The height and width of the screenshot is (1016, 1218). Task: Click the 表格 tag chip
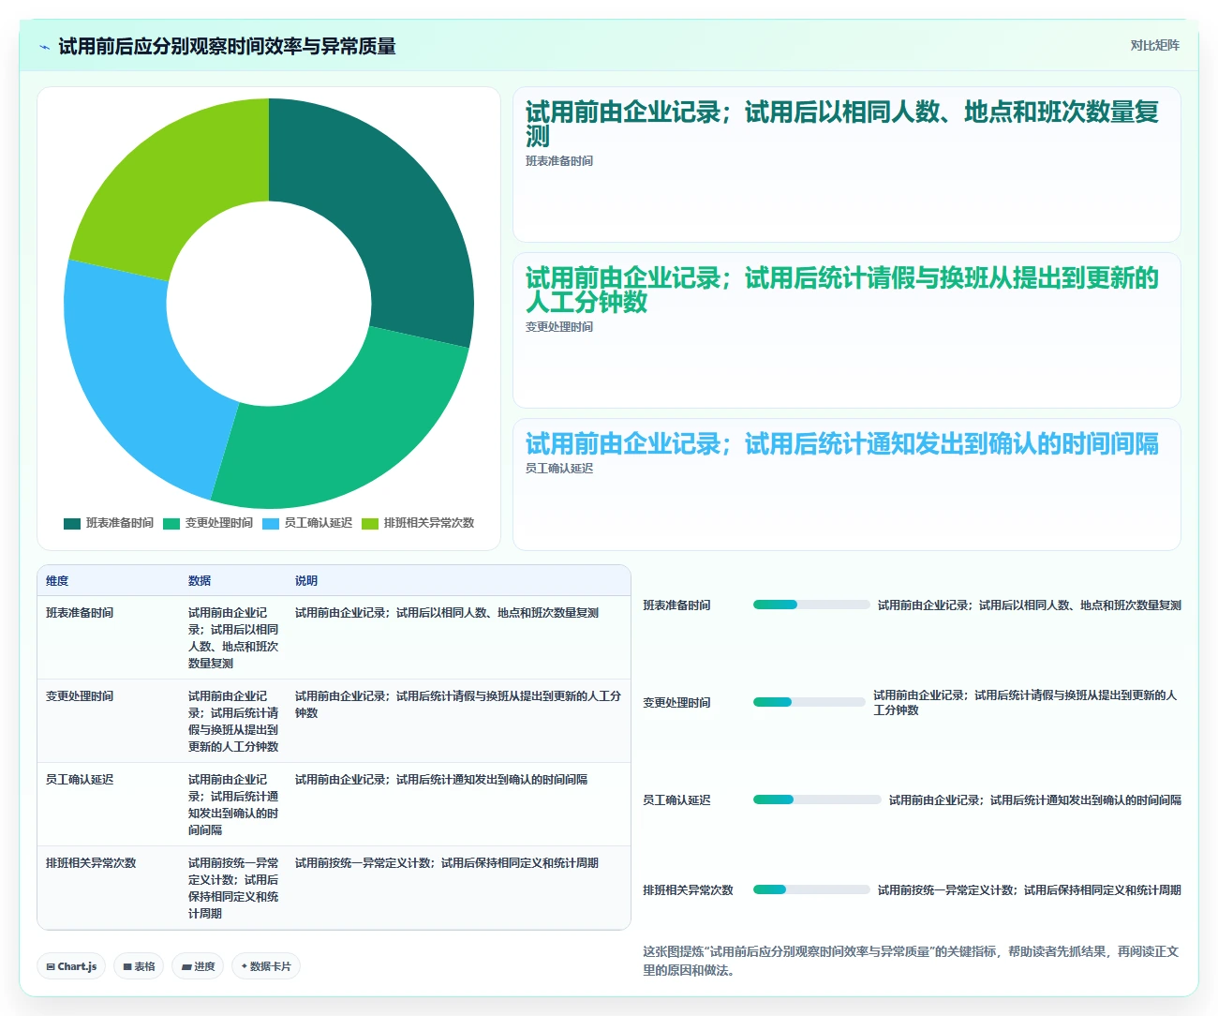pos(139,966)
